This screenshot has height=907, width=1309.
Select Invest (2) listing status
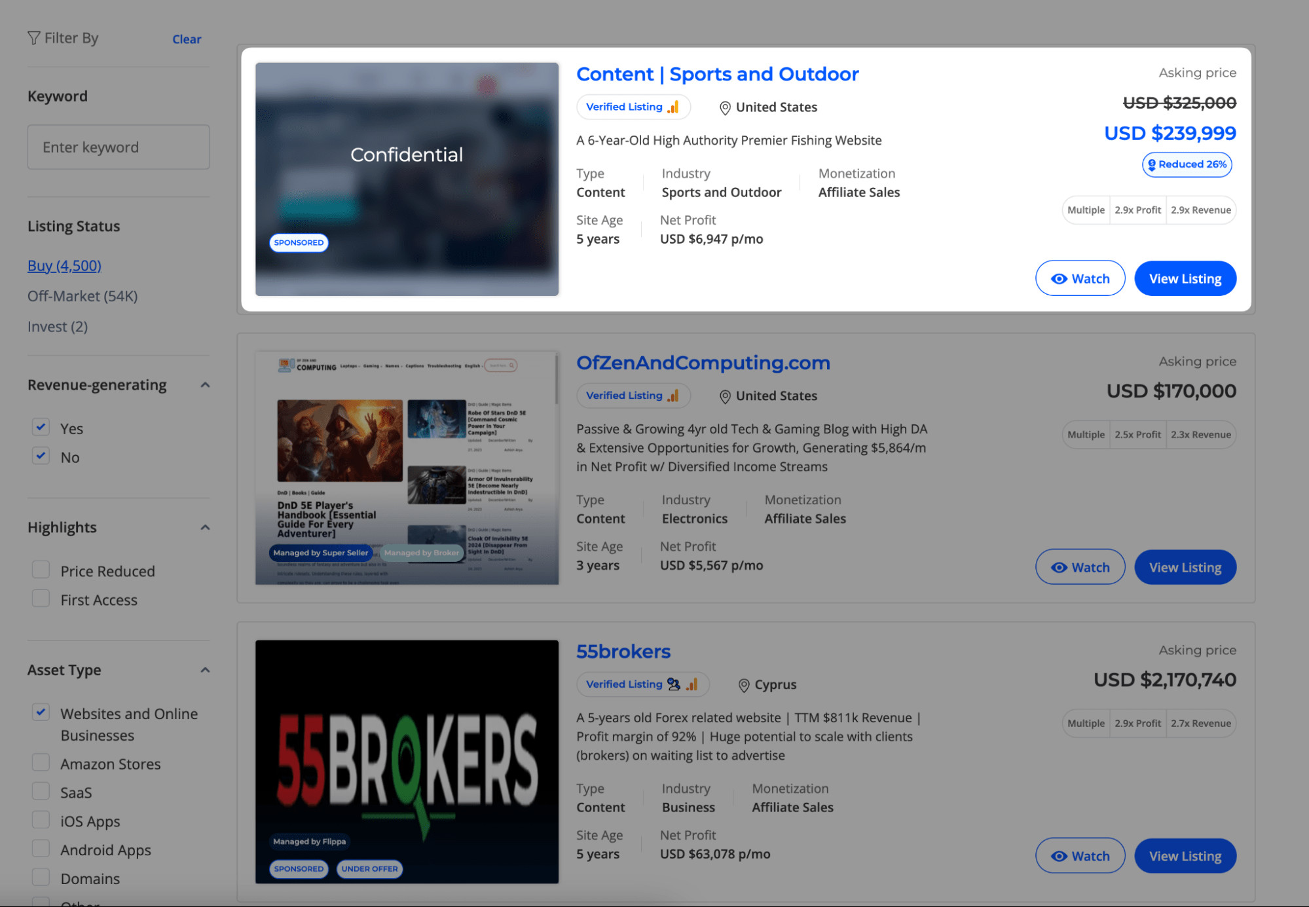58,327
